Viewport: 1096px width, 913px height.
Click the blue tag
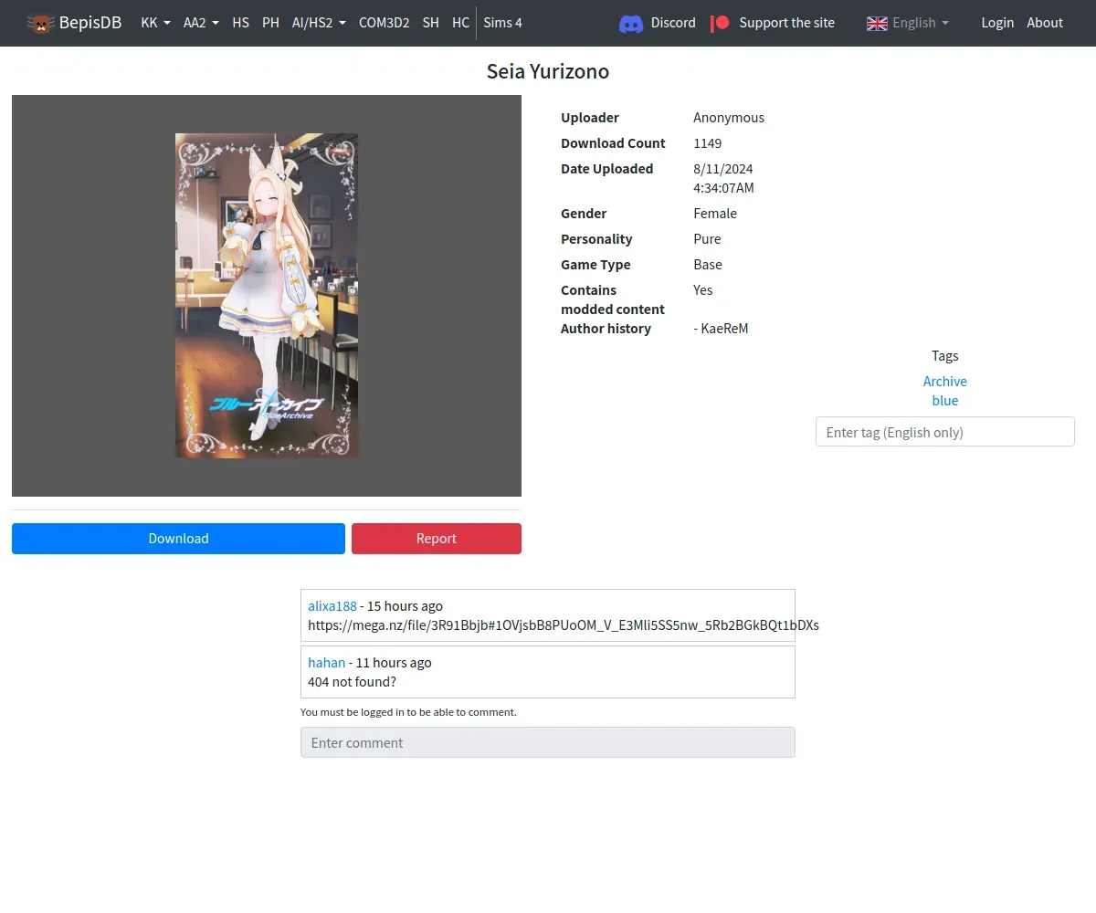pyautogui.click(x=944, y=401)
